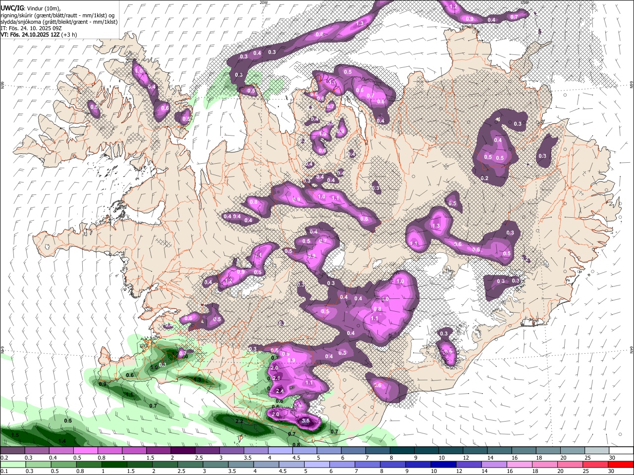
Task: Click the 2.2 rain value on the map
Action: click(x=239, y=421)
